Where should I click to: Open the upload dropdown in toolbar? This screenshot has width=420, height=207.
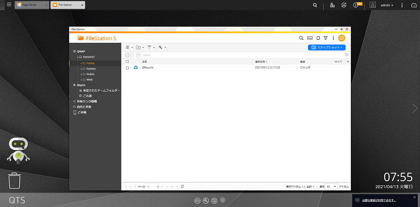click(151, 47)
